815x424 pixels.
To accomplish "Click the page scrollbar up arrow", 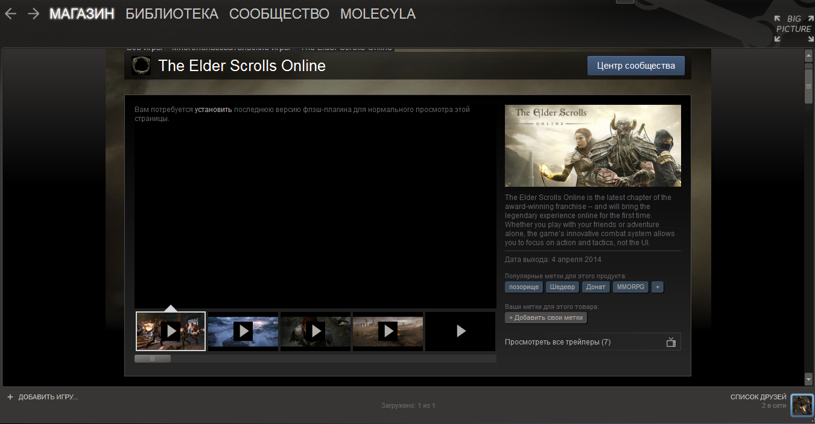I will click(809, 56).
